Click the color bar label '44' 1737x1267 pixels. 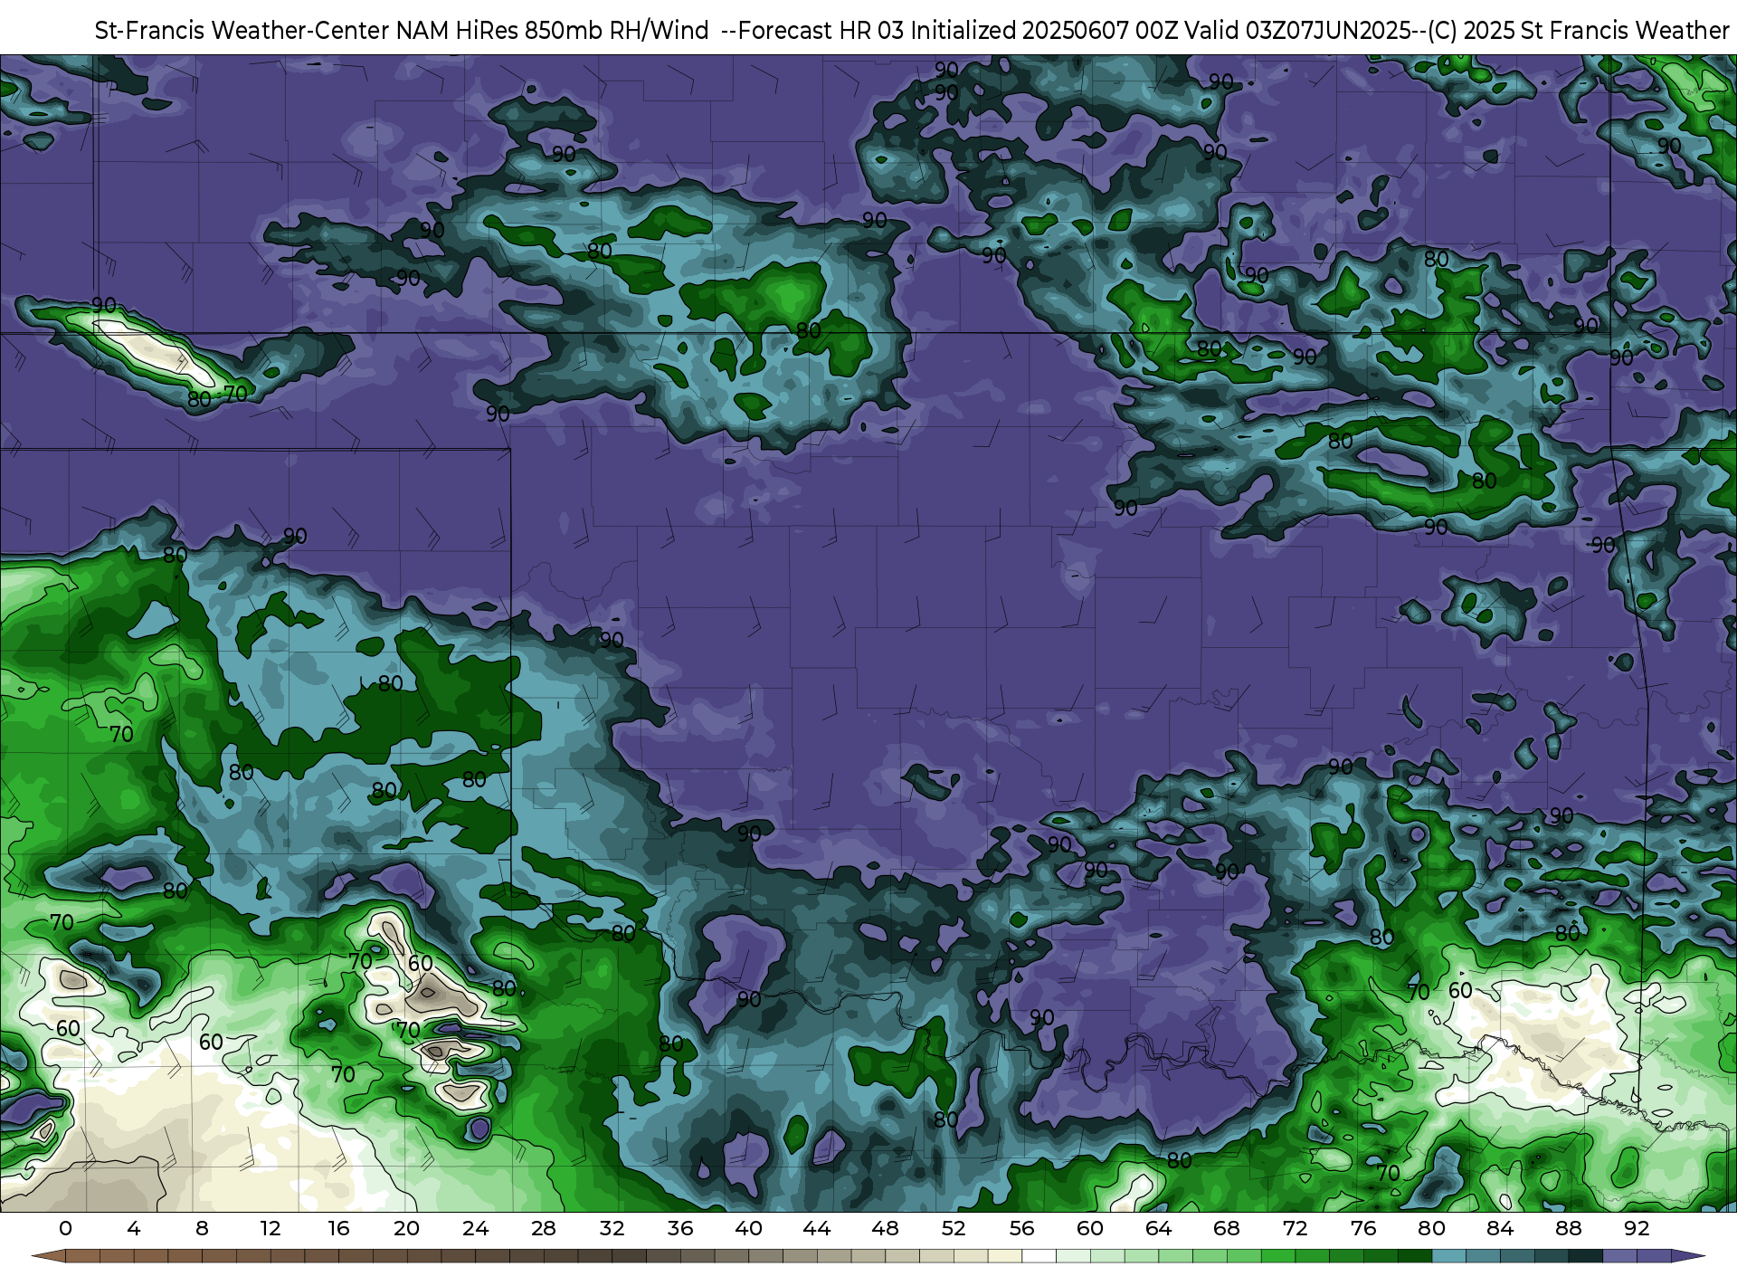(817, 1228)
